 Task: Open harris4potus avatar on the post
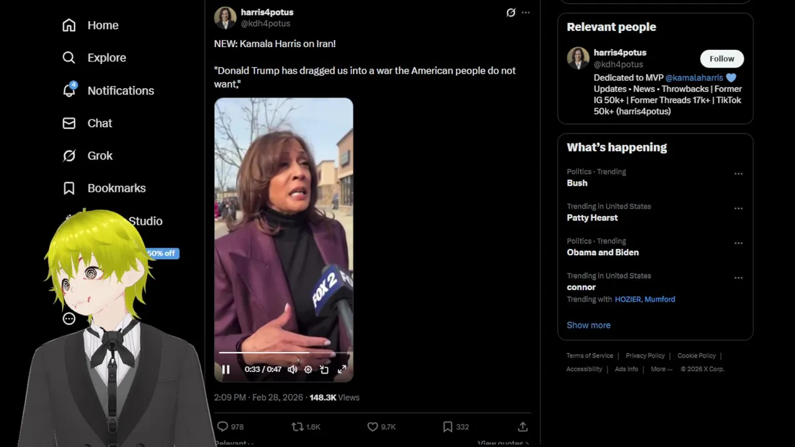[x=225, y=18]
